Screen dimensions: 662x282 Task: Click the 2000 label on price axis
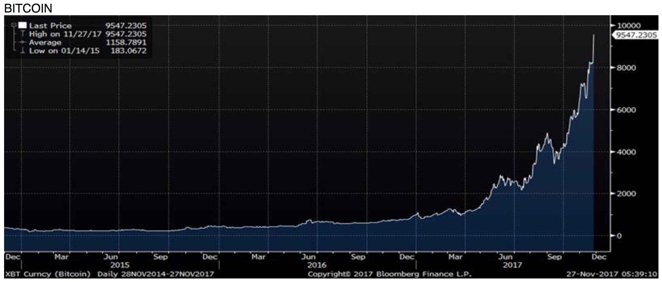point(626,194)
